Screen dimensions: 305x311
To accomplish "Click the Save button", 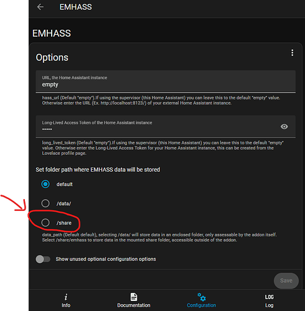I will tap(286, 281).
